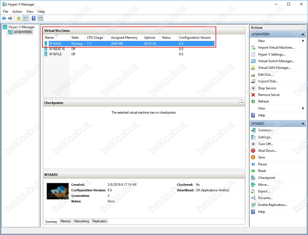
Task: Click the red Shut Down icon
Action: point(253,151)
